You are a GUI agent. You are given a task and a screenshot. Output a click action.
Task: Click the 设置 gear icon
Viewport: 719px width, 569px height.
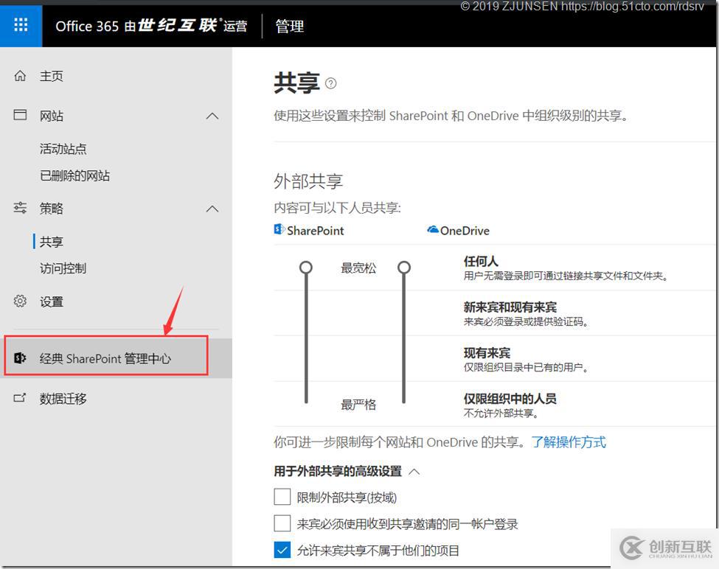pos(20,301)
